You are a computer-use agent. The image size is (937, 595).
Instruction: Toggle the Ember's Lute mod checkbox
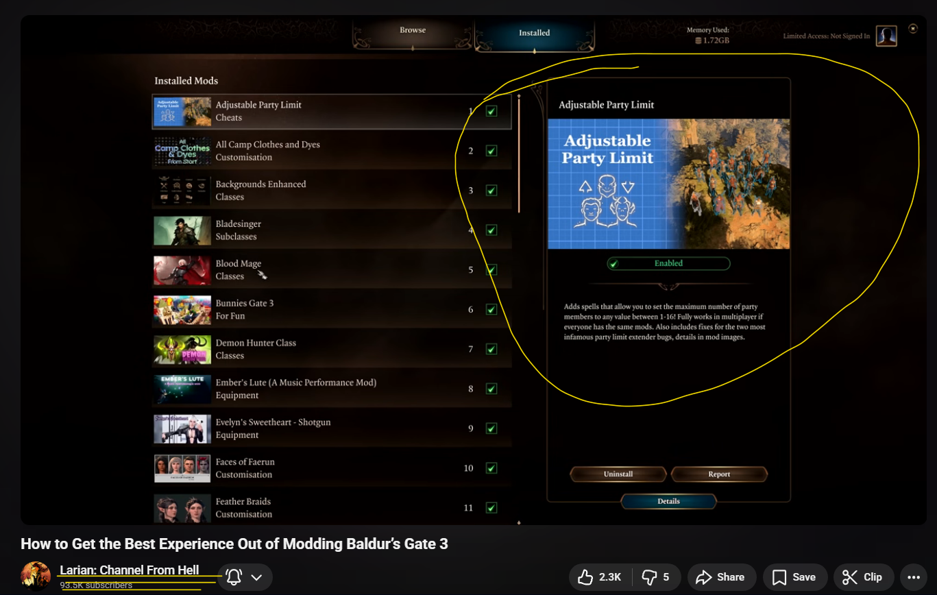(x=491, y=389)
